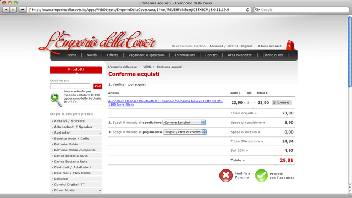352x198 pixels.
Task: Open Pagamenti e spedizioni menu
Action: (x=147, y=55)
